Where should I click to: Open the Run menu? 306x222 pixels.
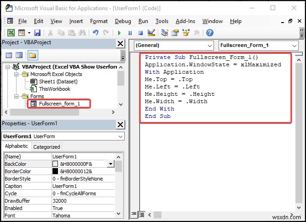[x=143, y=21]
